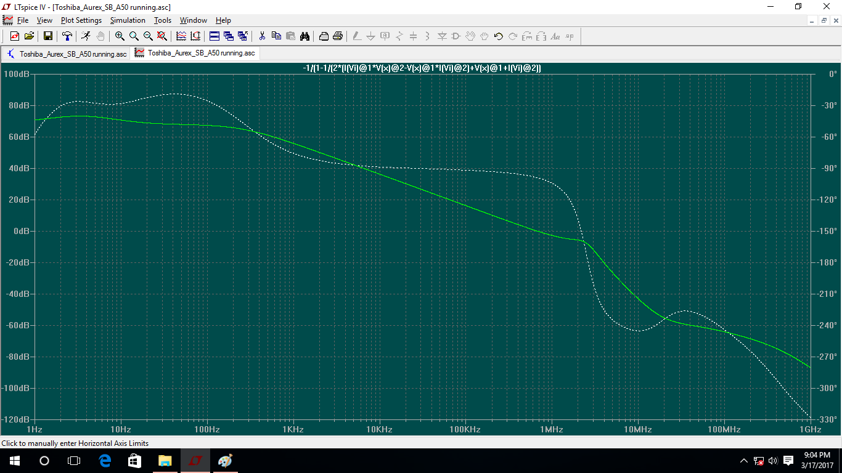Click the 100dB left axis label
The height and width of the screenshot is (473, 842).
pyautogui.click(x=16, y=74)
